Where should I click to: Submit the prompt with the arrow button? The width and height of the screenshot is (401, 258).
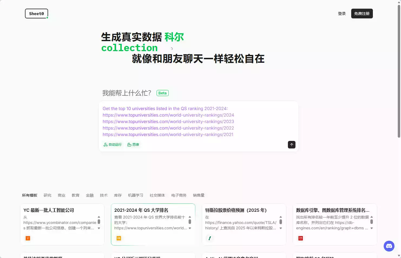[x=292, y=145]
